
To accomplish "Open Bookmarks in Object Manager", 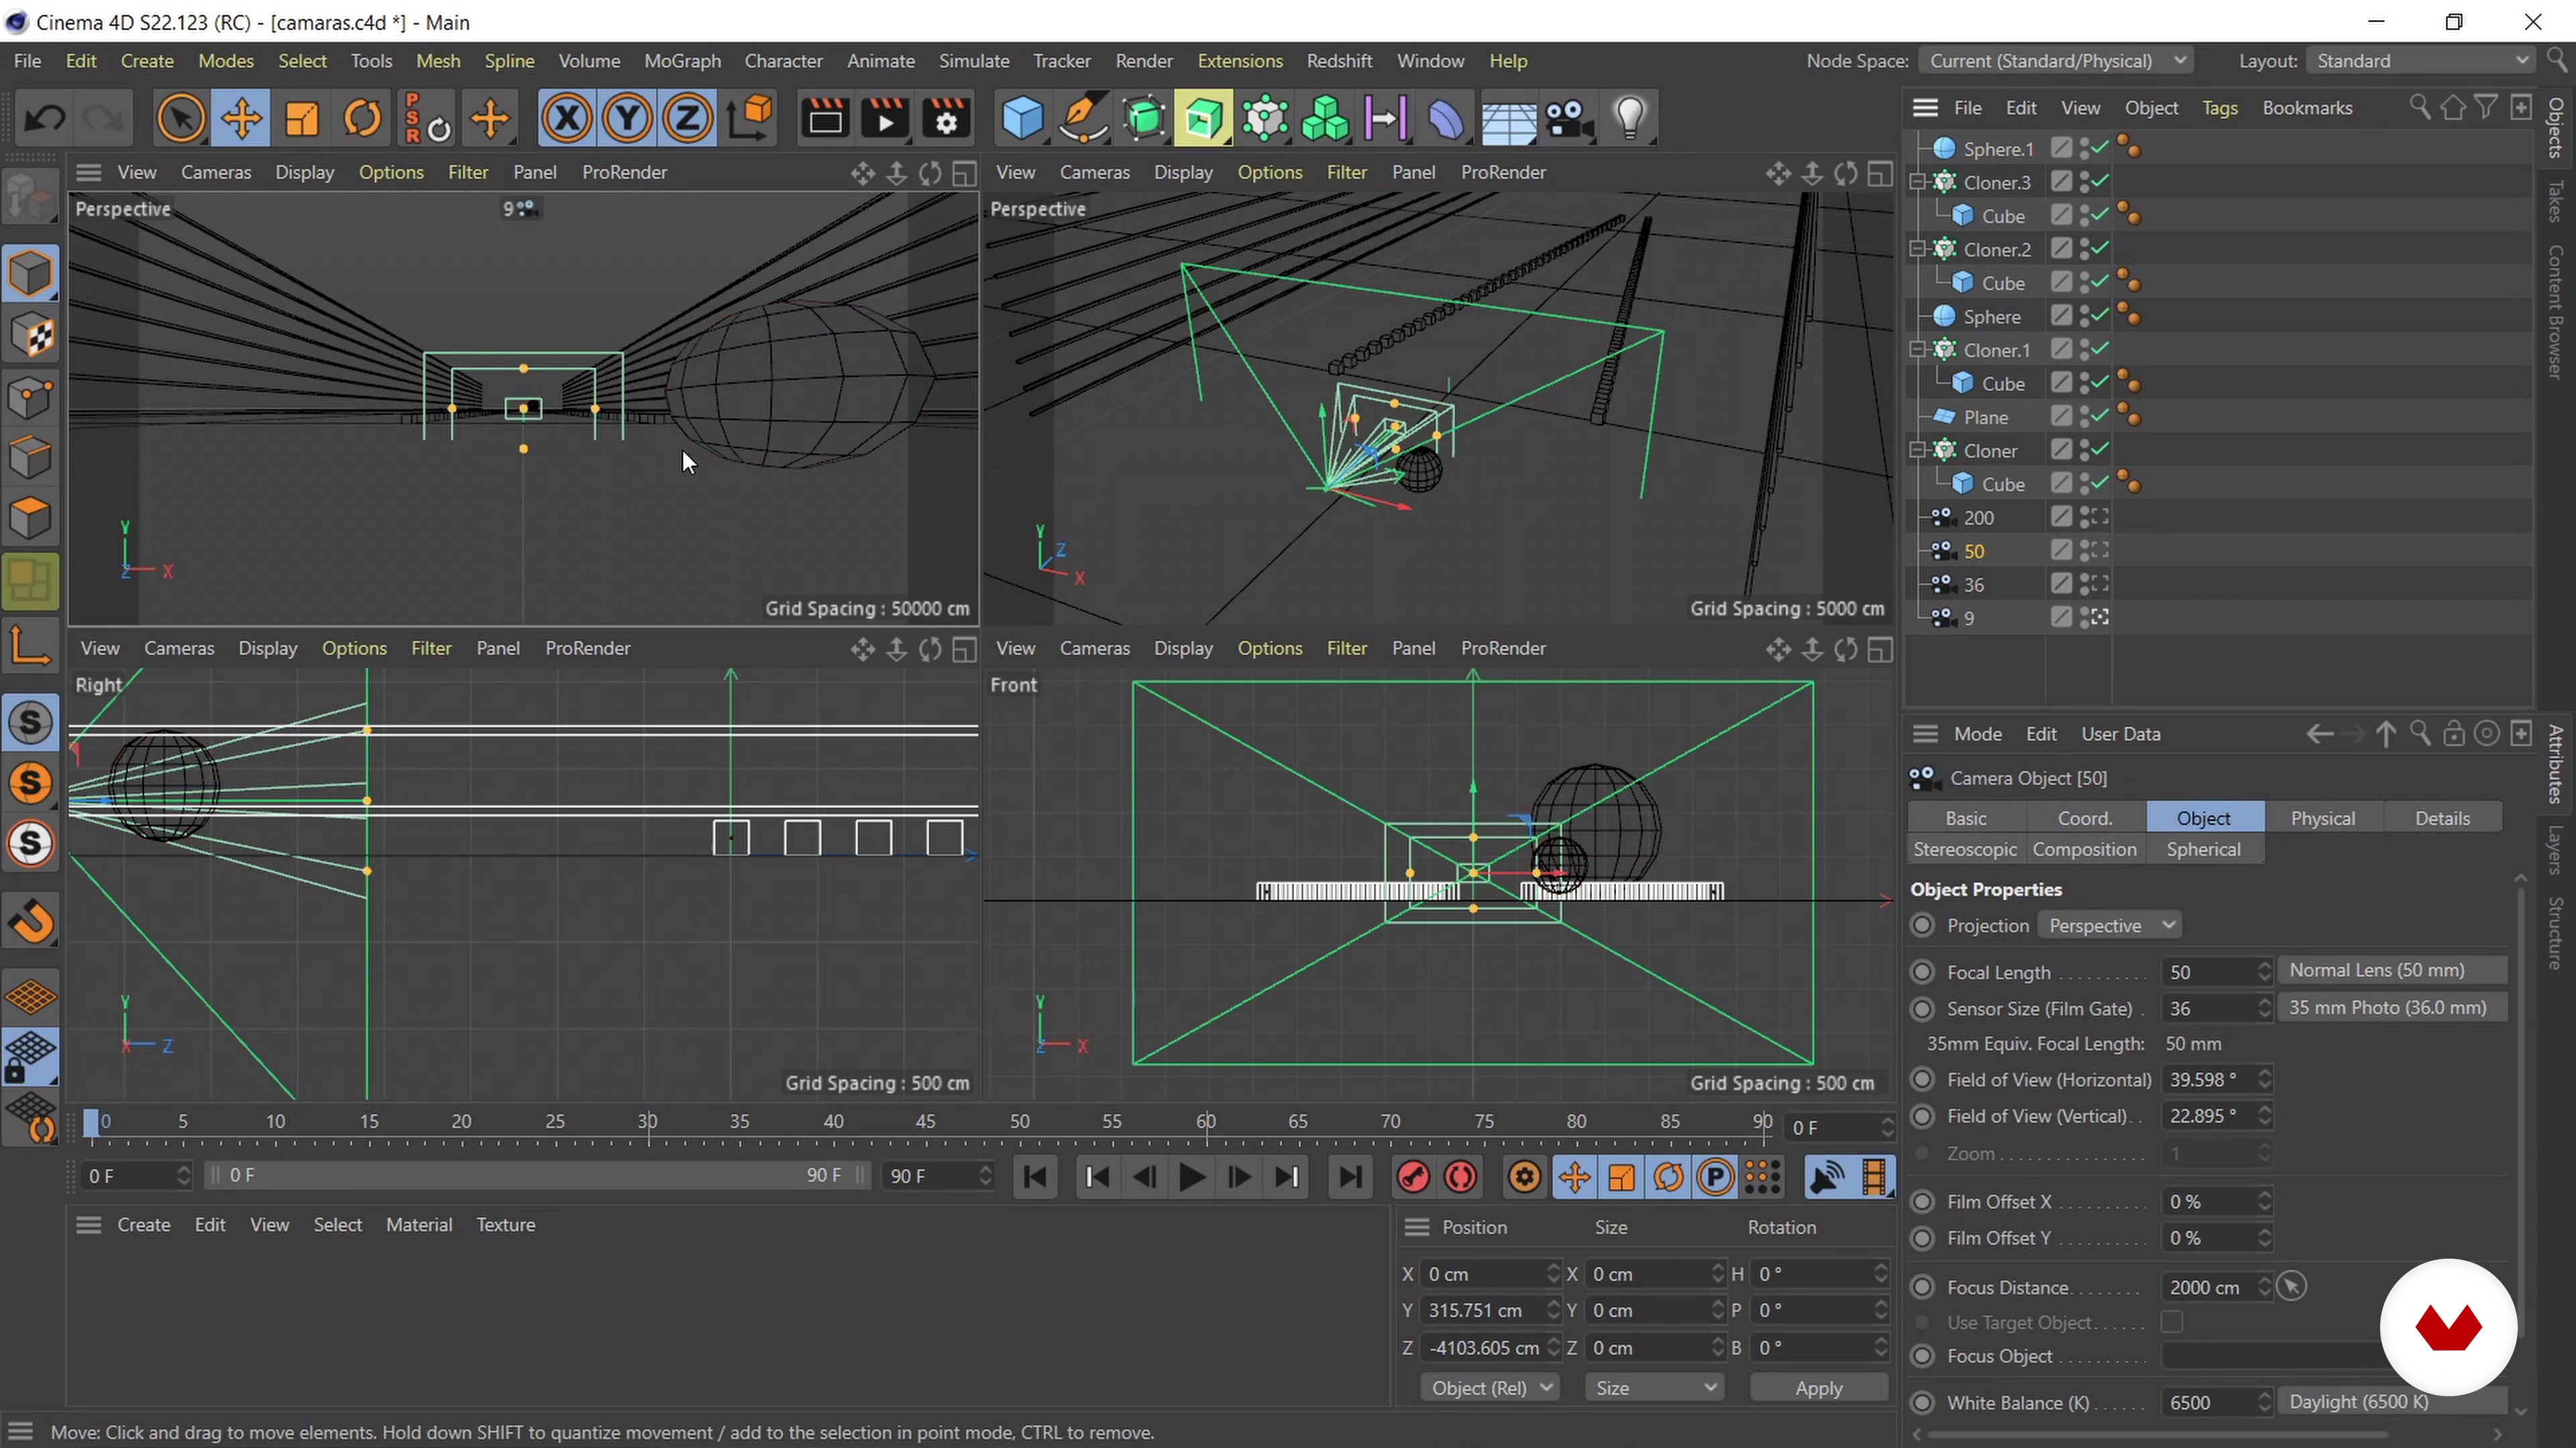I will click(x=2307, y=108).
